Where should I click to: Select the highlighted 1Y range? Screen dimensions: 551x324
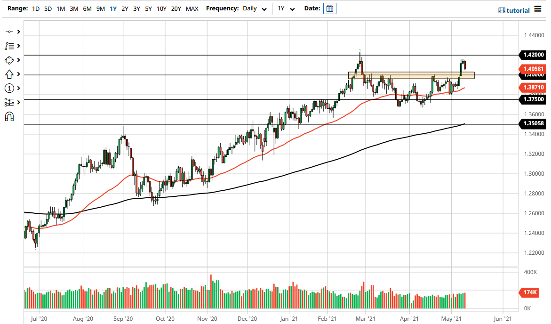(x=113, y=9)
